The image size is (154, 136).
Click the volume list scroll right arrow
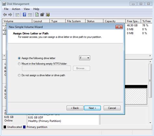[150, 56]
